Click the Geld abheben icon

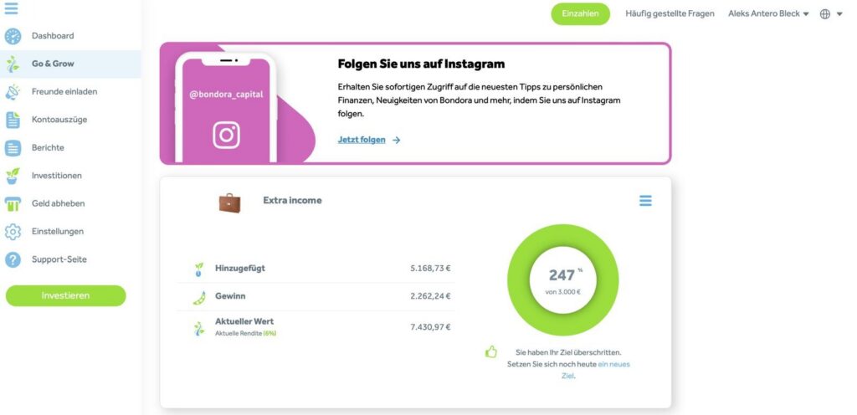click(13, 203)
